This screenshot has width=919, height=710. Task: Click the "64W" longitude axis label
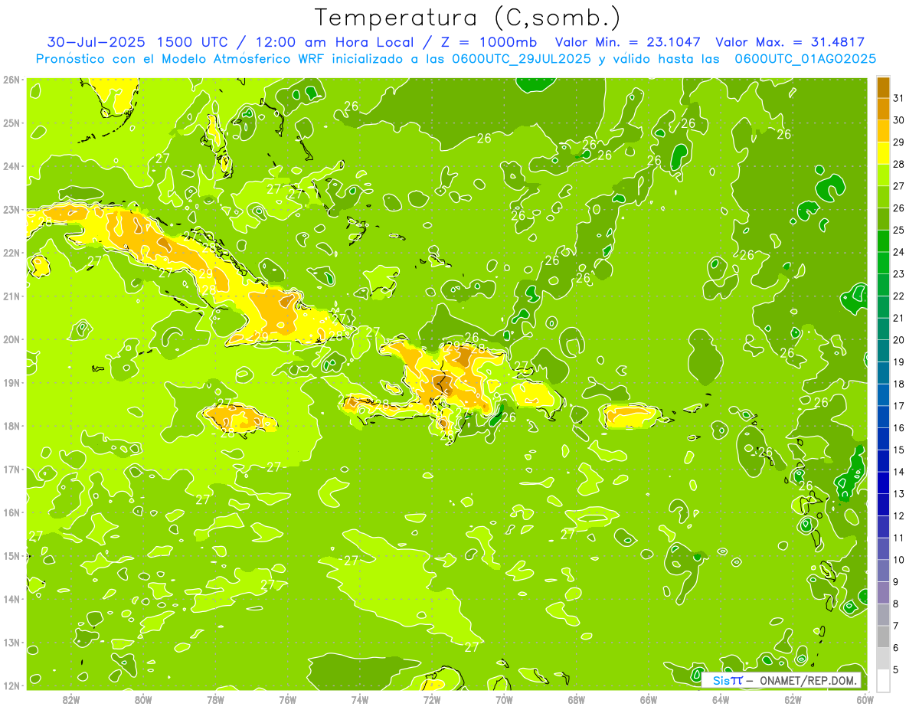(x=720, y=699)
